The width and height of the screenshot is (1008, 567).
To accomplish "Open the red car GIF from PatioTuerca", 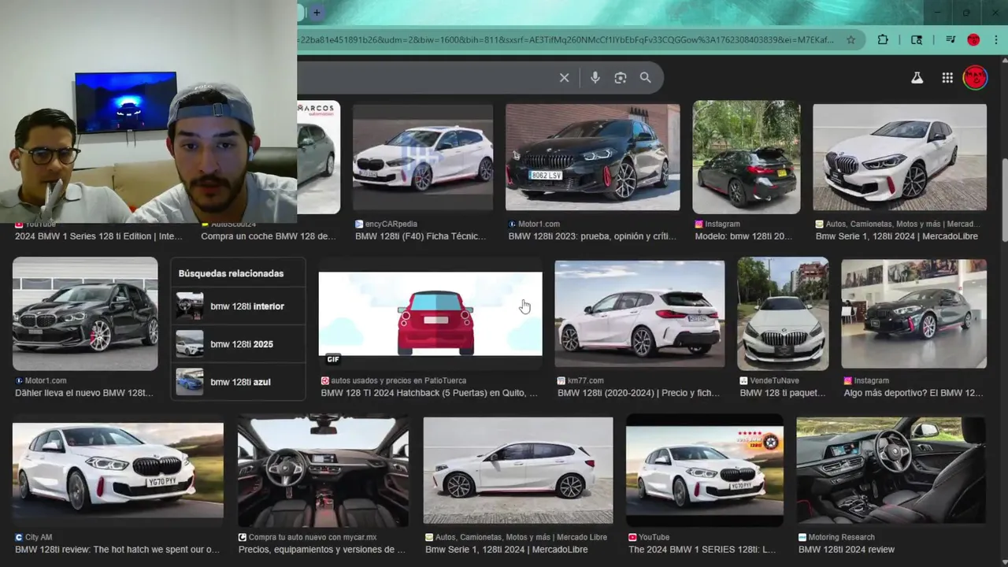I will pos(430,313).
